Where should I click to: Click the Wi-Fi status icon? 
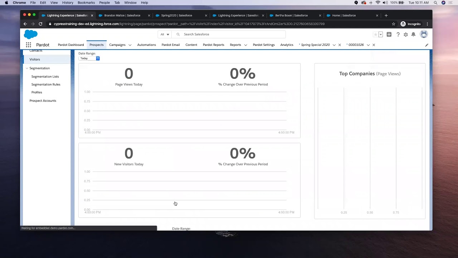(378, 3)
